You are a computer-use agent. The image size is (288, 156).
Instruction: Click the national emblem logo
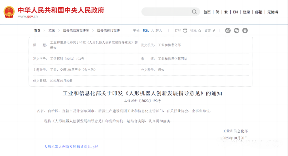9,12
